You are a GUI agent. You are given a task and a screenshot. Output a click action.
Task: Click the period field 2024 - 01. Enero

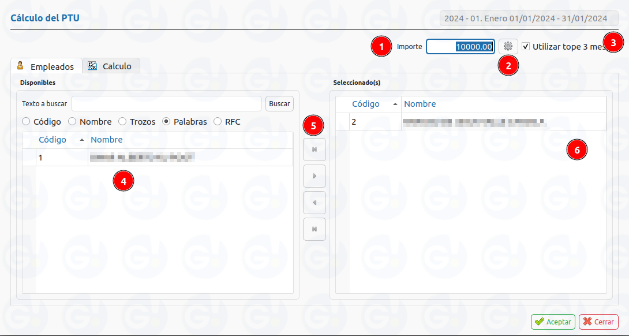(529, 18)
